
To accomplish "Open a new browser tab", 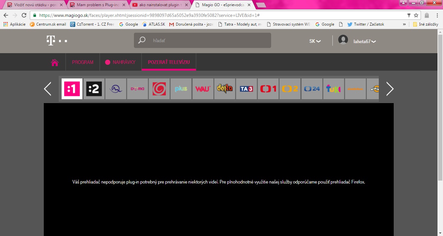I will click(261, 5).
